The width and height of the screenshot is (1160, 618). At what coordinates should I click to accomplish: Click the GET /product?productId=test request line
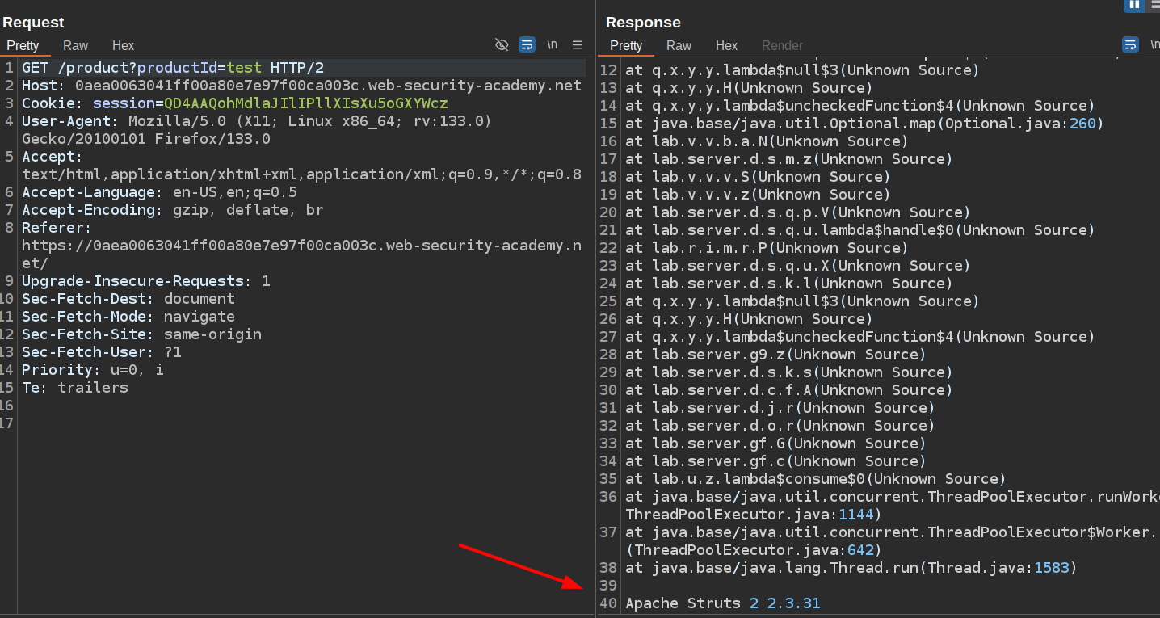[x=173, y=68]
